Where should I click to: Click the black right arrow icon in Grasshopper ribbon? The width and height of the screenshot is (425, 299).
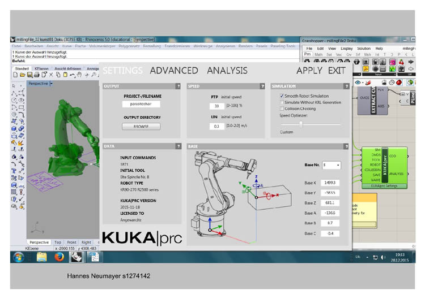(411, 62)
